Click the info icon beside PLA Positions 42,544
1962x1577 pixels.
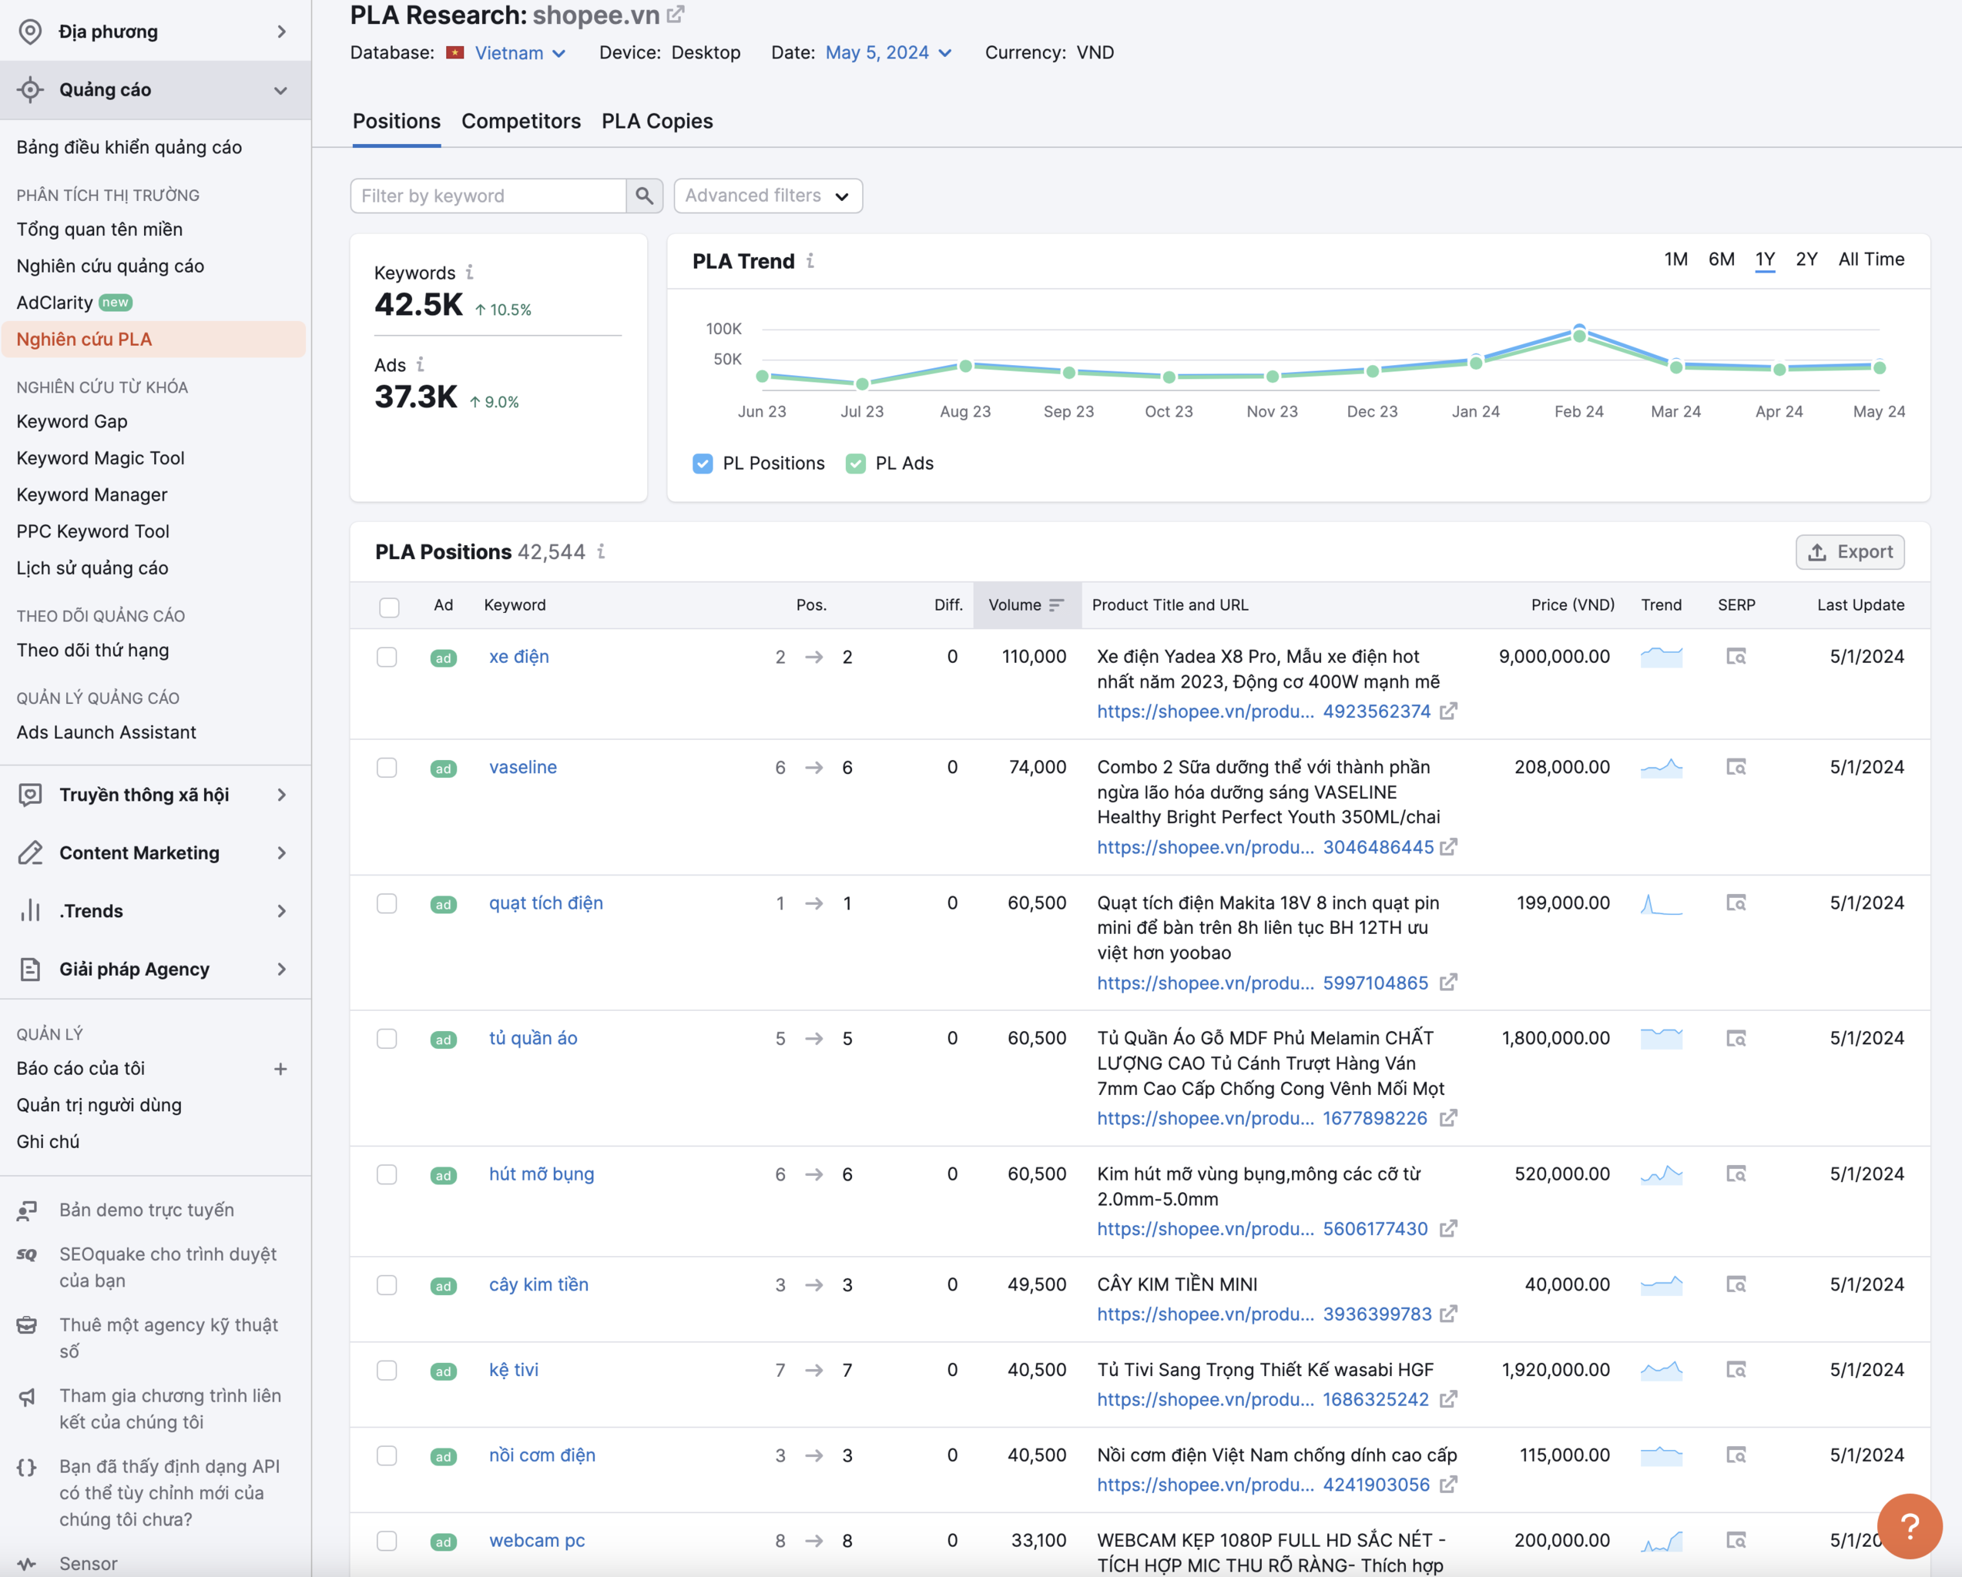click(x=601, y=551)
